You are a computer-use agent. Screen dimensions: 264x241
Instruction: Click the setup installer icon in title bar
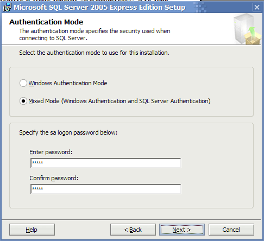[7, 7]
